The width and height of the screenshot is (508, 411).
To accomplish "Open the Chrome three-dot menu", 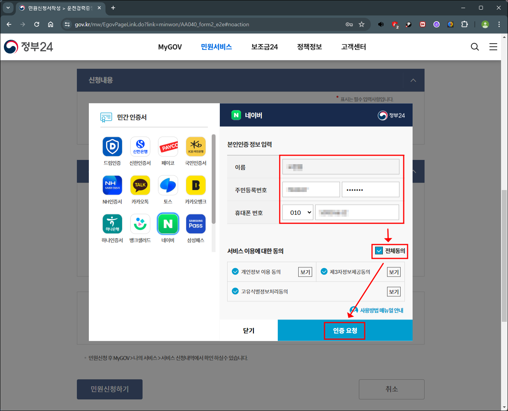I will click(x=499, y=24).
